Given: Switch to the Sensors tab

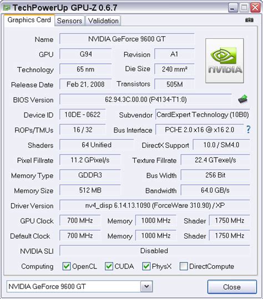Looking at the screenshot, I should click(x=69, y=21).
